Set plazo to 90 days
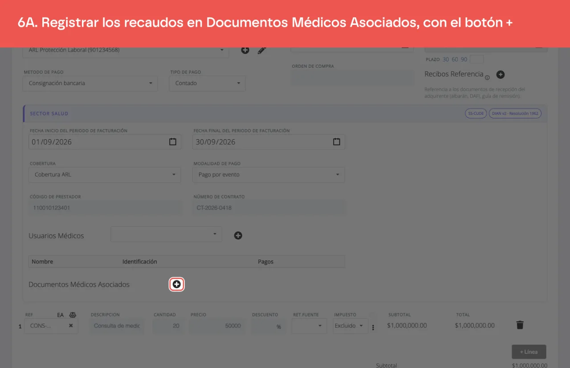Viewport: 570px width, 368px height. tap(464, 59)
